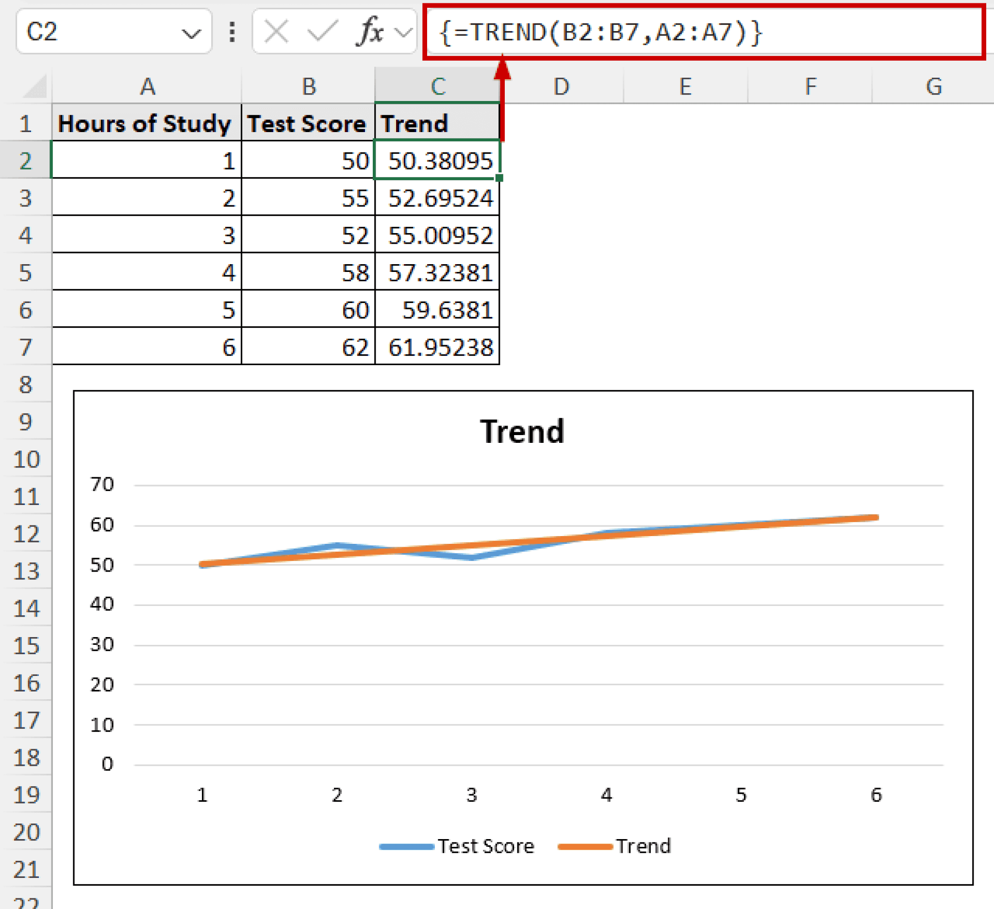Viewport: 994px width, 909px height.
Task: Click the 'Trend' header cell C1
Action: click(x=437, y=123)
